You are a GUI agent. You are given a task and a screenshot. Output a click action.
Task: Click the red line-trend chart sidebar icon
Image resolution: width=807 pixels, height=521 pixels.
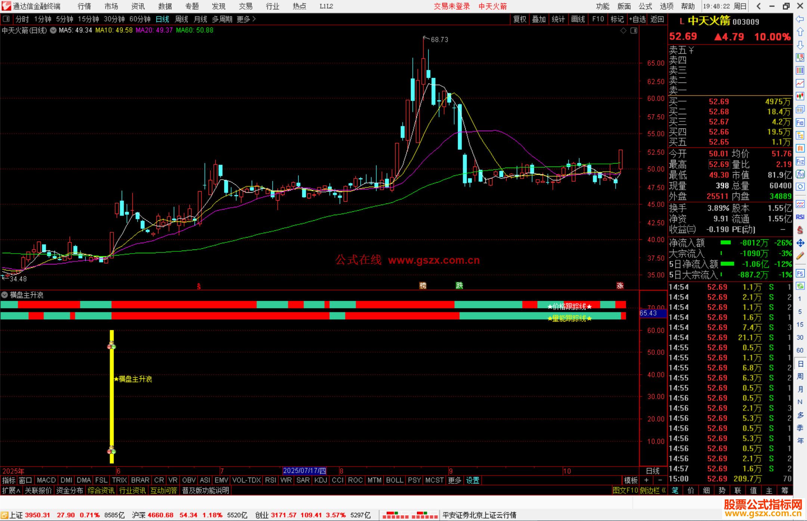pos(800,83)
